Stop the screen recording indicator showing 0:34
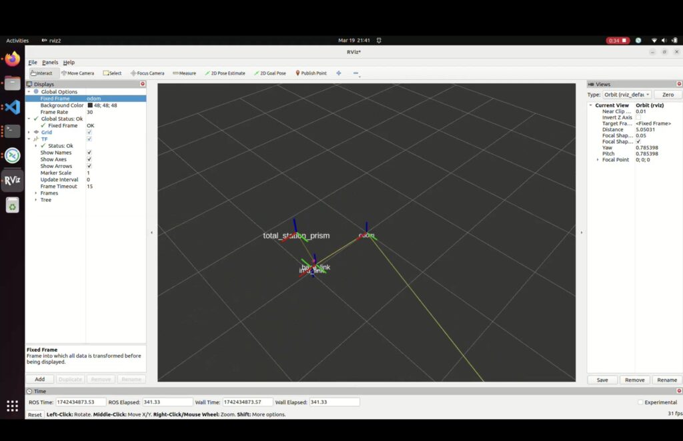683x441 pixels. pos(618,41)
